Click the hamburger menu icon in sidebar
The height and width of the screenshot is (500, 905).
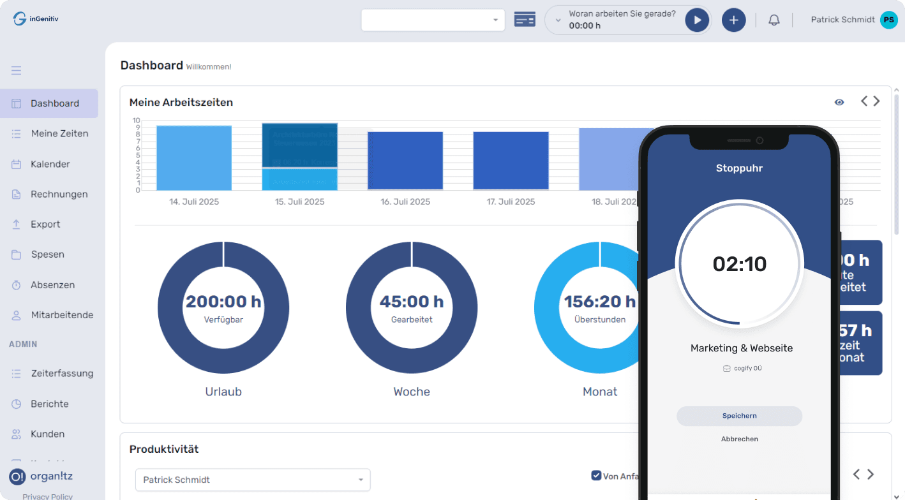[16, 71]
